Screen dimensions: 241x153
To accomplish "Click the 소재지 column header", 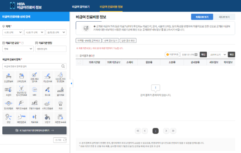I will click(x=130, y=62).
